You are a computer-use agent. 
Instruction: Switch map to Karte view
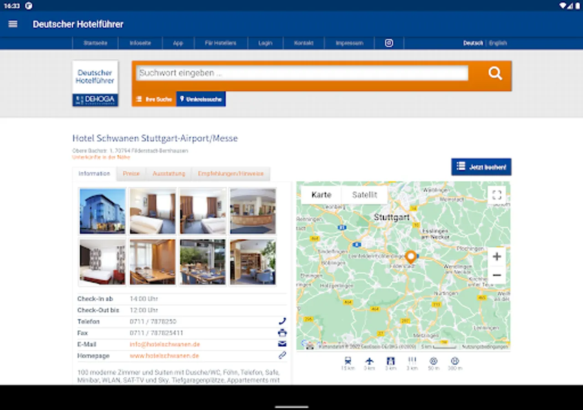pyautogui.click(x=321, y=195)
